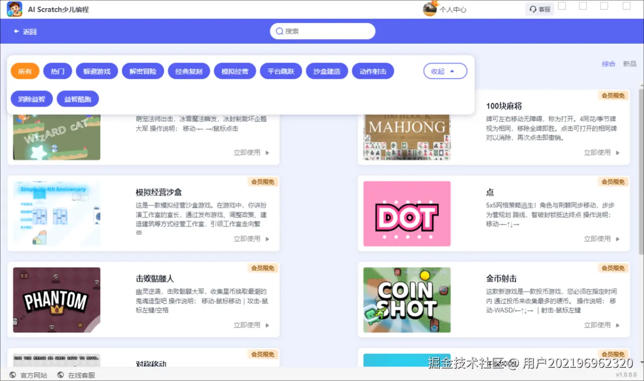Click 立即使用 on the 击败骷髅人 card
The width and height of the screenshot is (644, 381).
click(x=252, y=325)
